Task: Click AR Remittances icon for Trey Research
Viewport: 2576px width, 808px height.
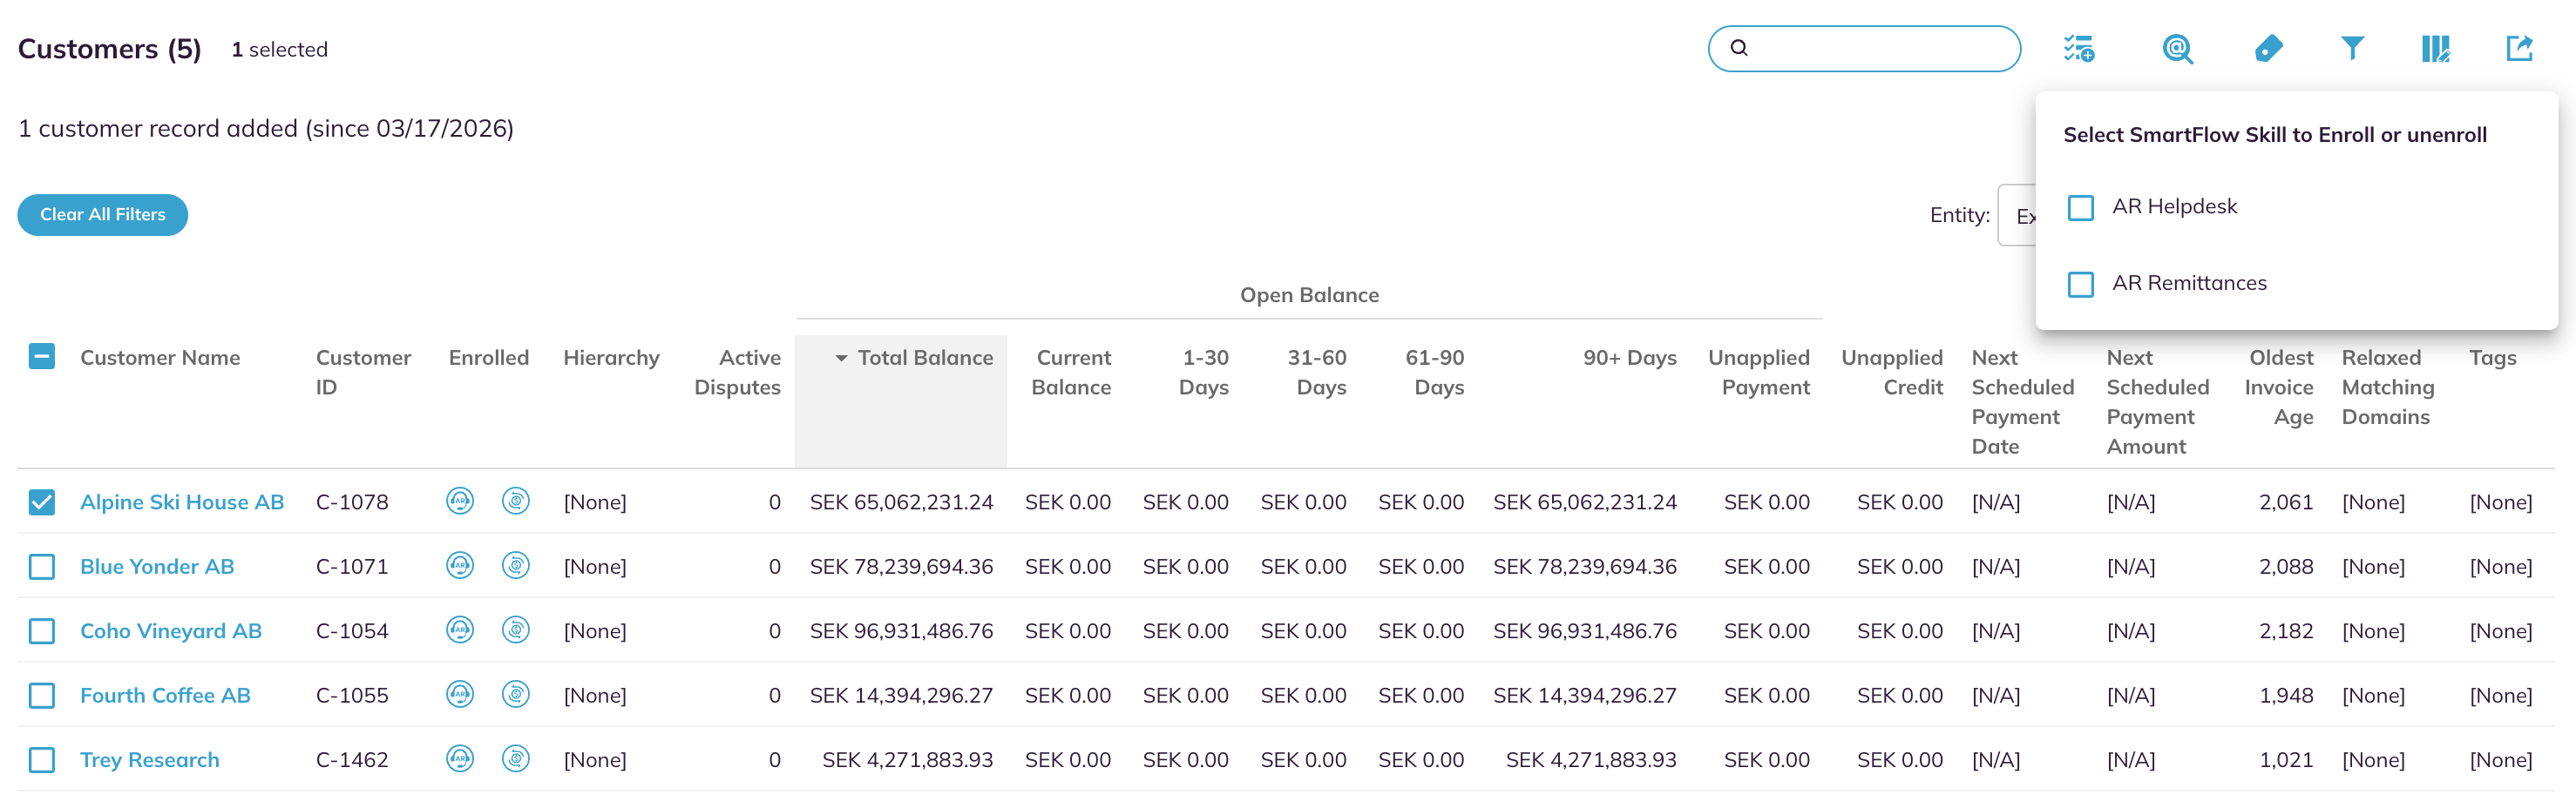Action: tap(515, 759)
